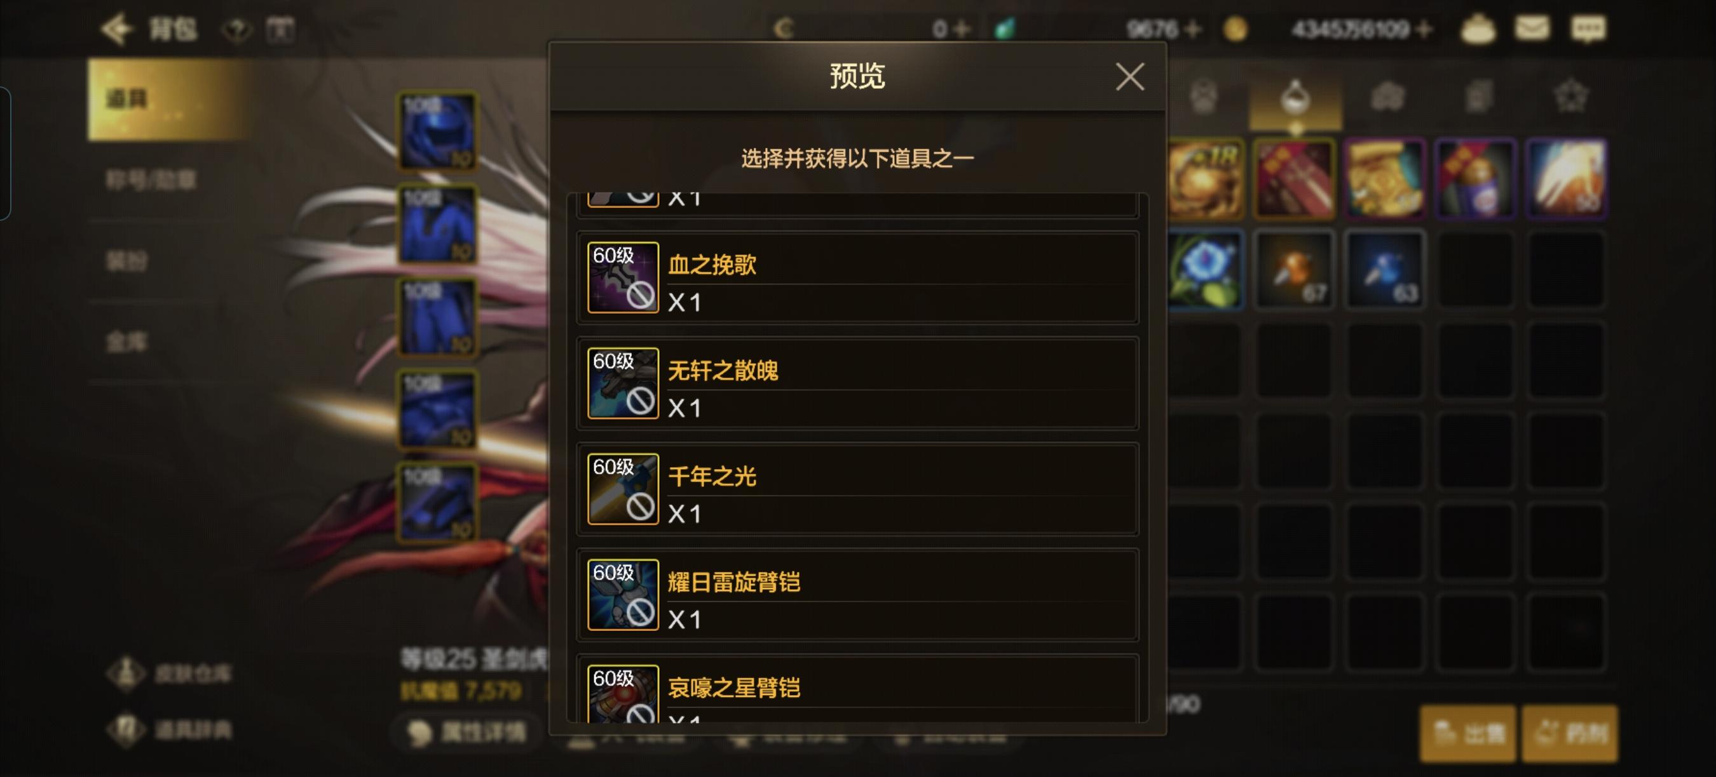Select the 血之挽歌 weapon icon
The width and height of the screenshot is (1716, 777).
tap(623, 277)
